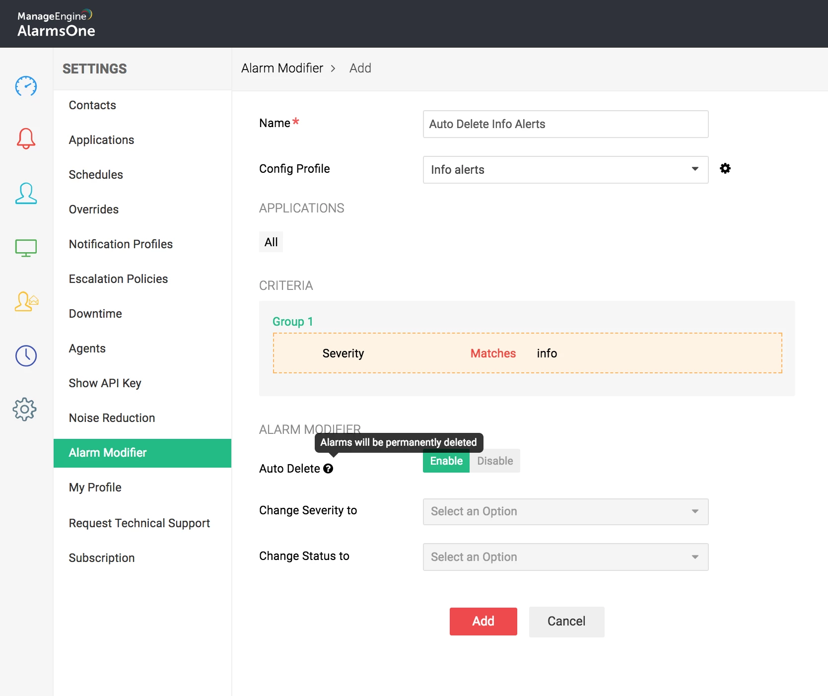Viewport: 828px width, 696px height.
Task: Enable the Auto Delete option
Action: pyautogui.click(x=446, y=461)
